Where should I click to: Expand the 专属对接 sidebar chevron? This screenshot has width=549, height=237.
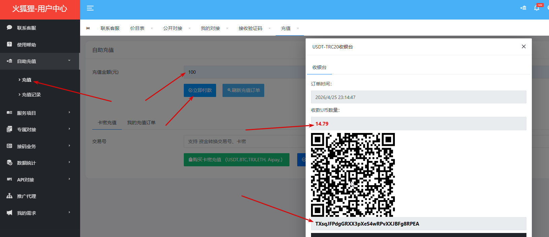[69, 129]
